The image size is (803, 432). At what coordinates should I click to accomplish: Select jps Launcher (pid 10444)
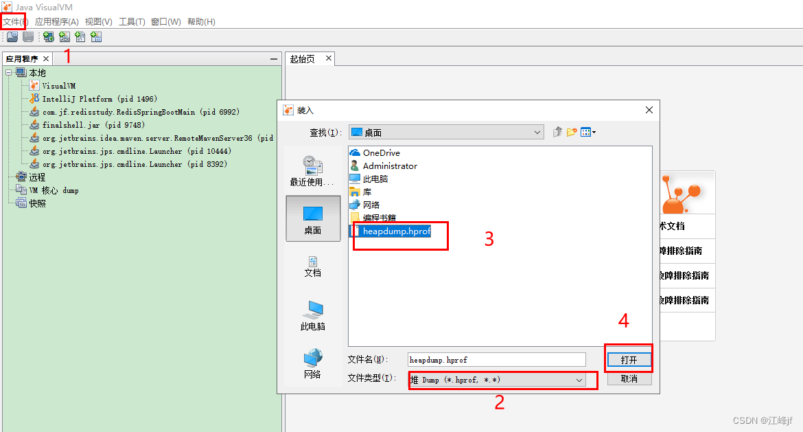130,151
